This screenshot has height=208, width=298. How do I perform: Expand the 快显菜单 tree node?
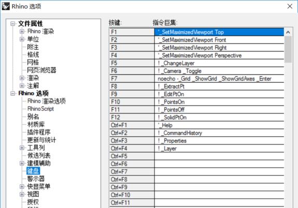(22, 187)
